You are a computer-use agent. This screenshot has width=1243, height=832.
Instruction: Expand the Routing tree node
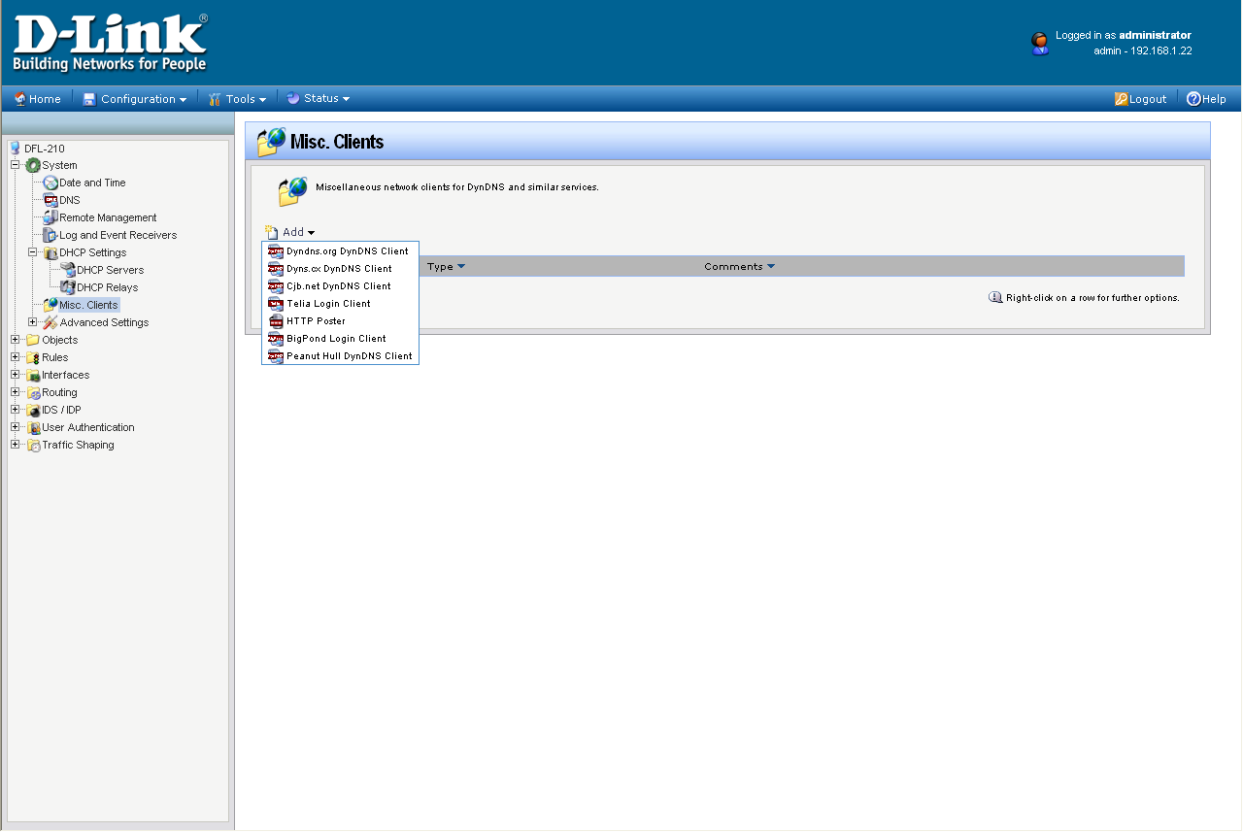(x=16, y=392)
